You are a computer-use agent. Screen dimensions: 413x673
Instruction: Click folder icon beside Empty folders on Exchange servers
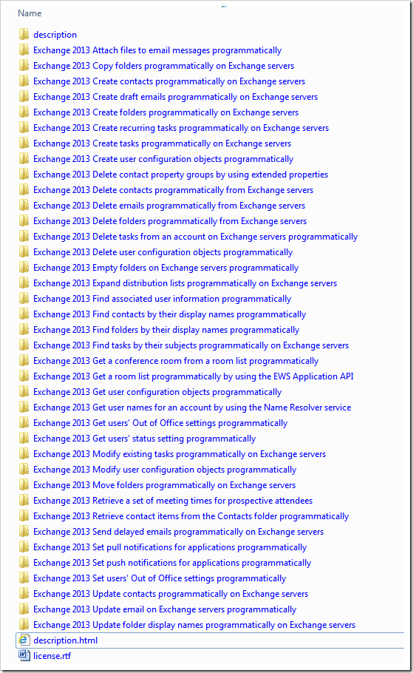(24, 267)
